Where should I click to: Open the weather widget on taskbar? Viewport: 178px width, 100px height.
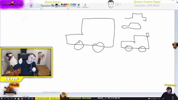pyautogui.click(x=153, y=99)
